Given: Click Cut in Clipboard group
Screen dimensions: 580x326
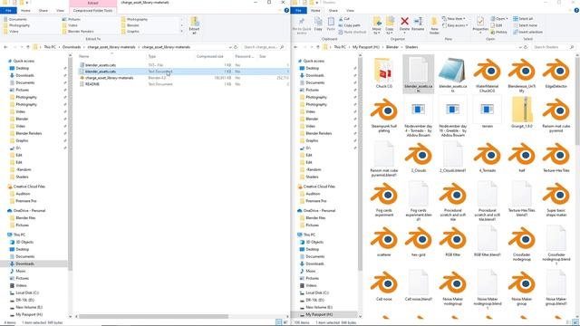Looking at the screenshot, I should pyautogui.click(x=344, y=18).
